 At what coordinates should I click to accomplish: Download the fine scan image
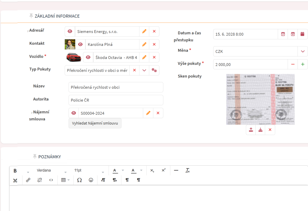[x=260, y=130]
